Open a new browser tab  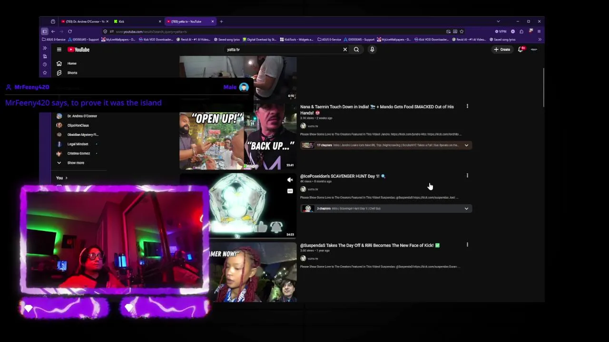(221, 21)
